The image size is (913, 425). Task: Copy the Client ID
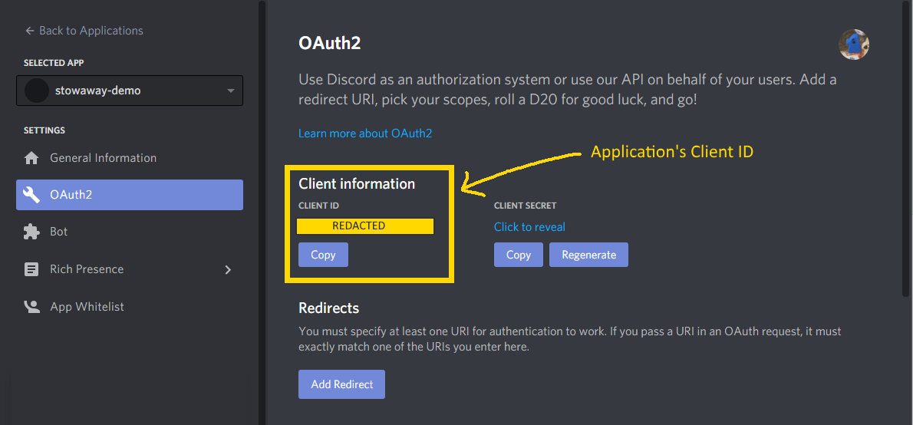(323, 255)
